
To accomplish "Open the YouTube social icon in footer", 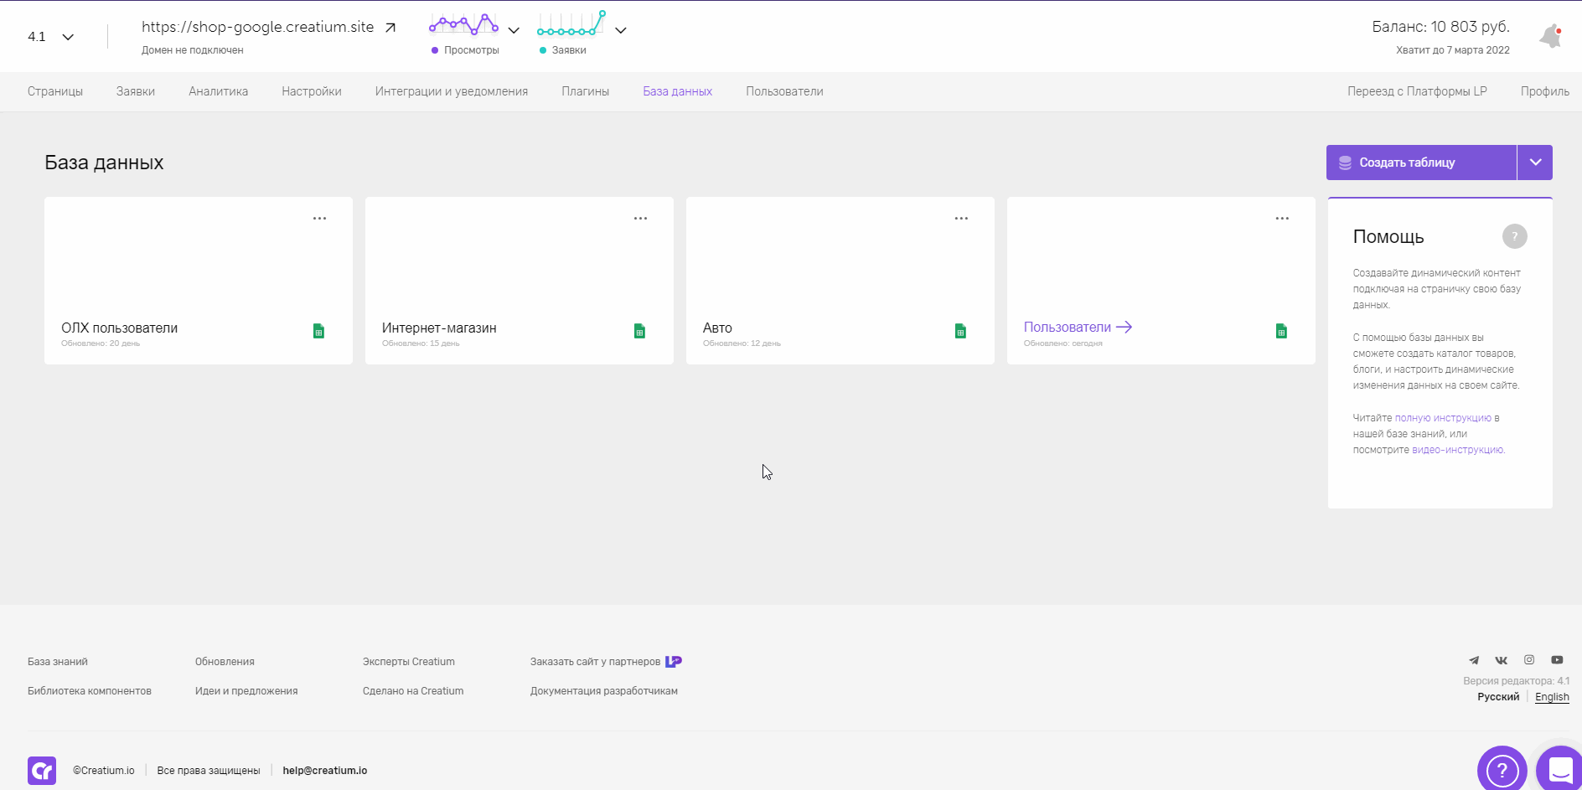I will pos(1557,660).
